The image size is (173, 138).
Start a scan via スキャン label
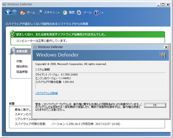(49, 12)
